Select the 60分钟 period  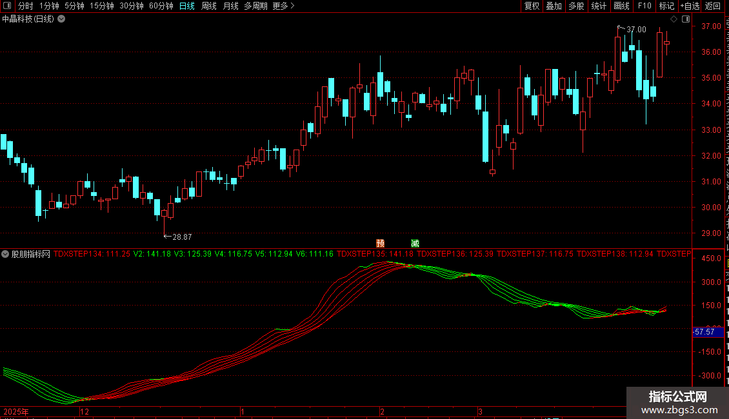pyautogui.click(x=161, y=6)
